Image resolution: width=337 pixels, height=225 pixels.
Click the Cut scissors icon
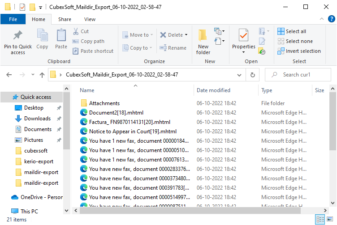coord(76,31)
